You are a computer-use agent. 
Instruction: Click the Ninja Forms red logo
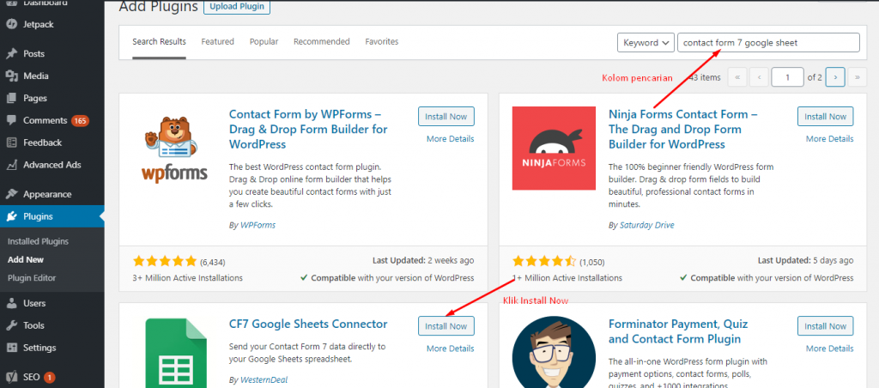(x=554, y=149)
